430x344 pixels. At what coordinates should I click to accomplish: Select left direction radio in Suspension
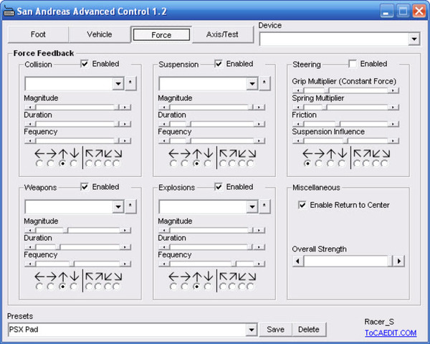(173, 164)
